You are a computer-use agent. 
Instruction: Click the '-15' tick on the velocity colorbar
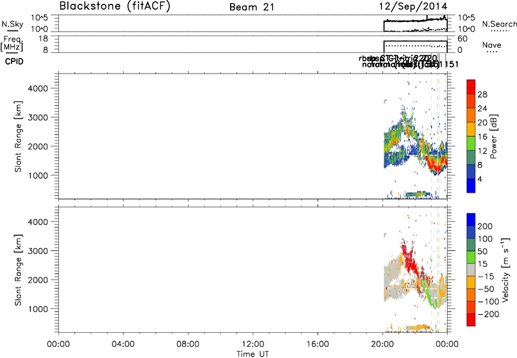pyautogui.click(x=486, y=277)
